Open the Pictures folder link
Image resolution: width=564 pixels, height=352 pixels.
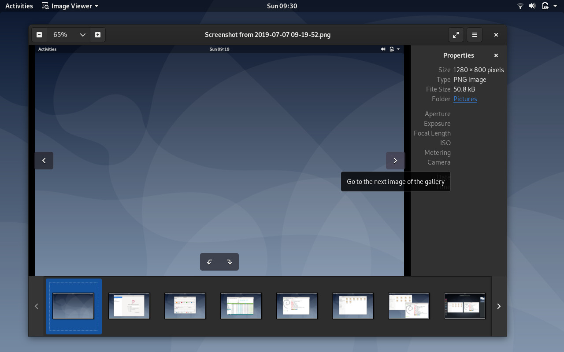(465, 99)
